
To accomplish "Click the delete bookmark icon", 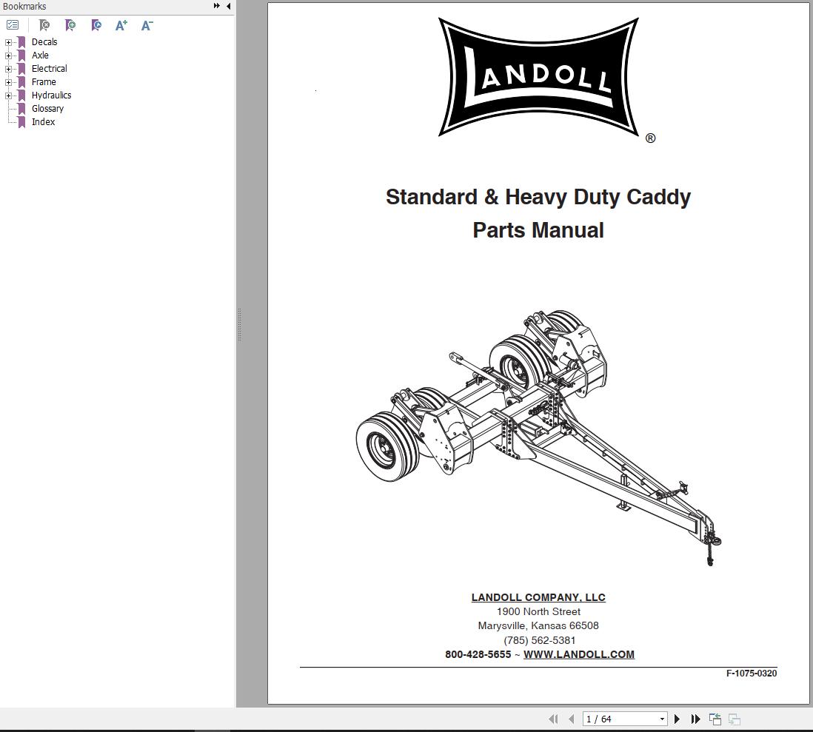I will pyautogui.click(x=44, y=25).
